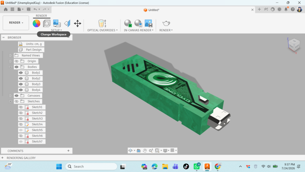Open In-Canvas Render settings icon
This screenshot has width=305, height=172.
138,23
